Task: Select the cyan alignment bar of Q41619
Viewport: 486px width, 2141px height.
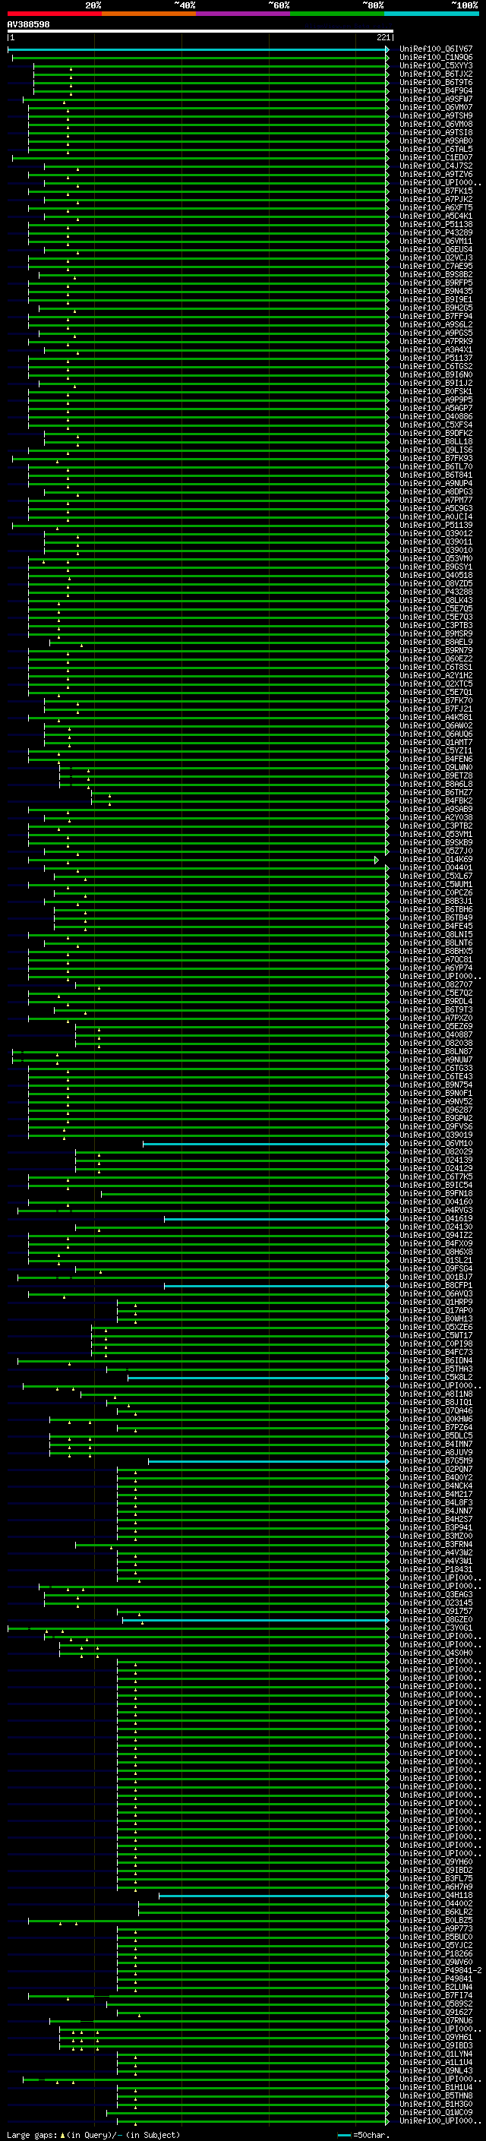Action: coord(276,1219)
